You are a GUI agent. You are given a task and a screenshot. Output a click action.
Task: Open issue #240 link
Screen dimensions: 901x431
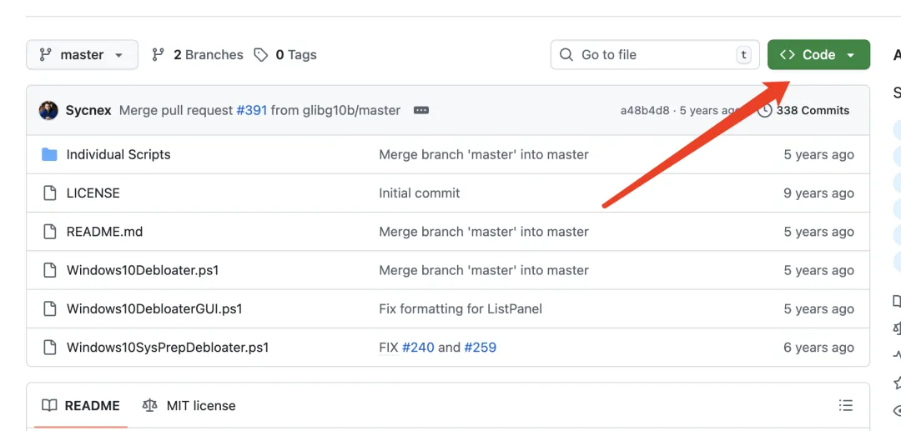click(x=418, y=348)
